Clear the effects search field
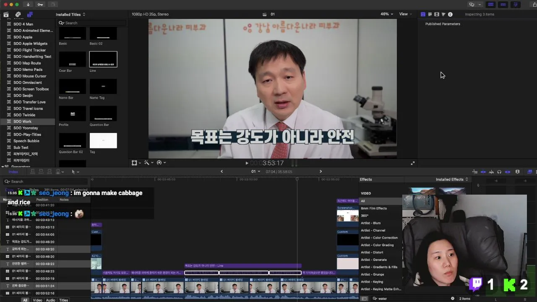Screen dimensions: 537x302 [453, 299]
